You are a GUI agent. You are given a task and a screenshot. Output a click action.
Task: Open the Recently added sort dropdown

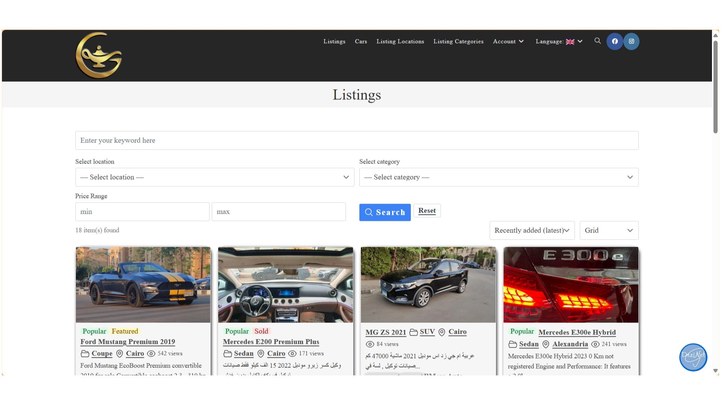[x=532, y=230]
